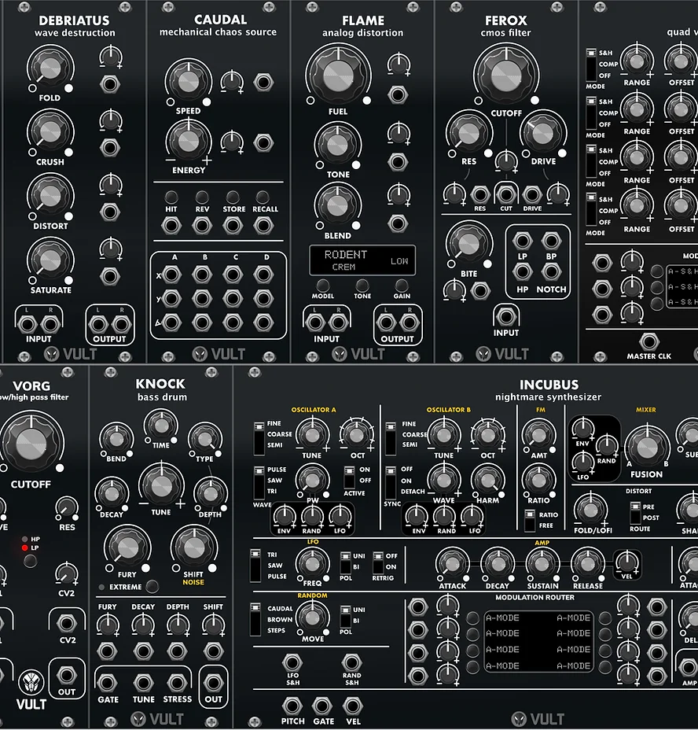Toggle the FM RATIO/FREE switch
This screenshot has width=698, height=730.
coord(530,521)
